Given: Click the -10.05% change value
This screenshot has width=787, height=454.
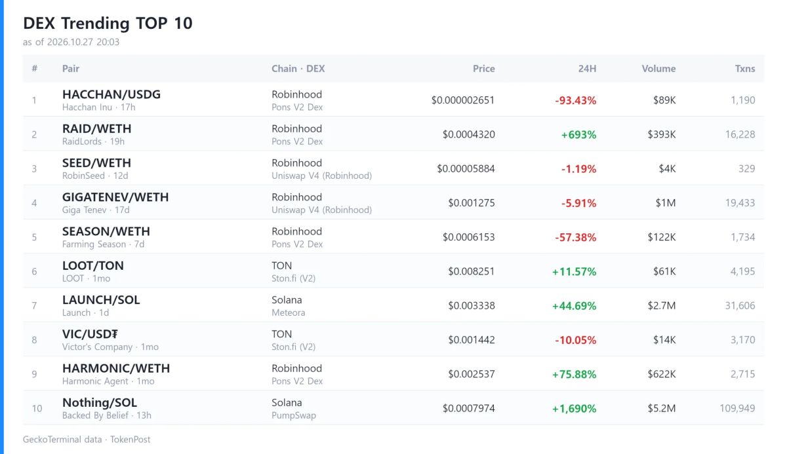Looking at the screenshot, I should point(576,339).
